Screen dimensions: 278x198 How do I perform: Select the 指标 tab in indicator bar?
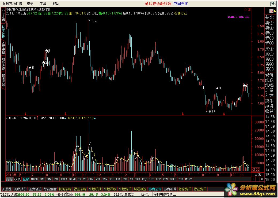pyautogui.click(x=10, y=179)
